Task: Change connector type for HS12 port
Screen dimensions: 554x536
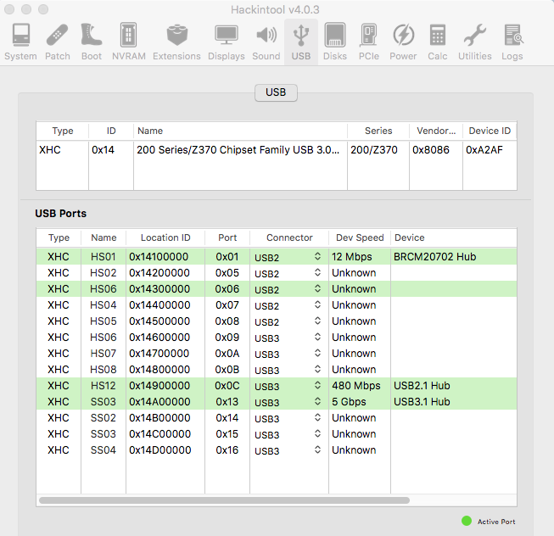Action: [x=317, y=386]
